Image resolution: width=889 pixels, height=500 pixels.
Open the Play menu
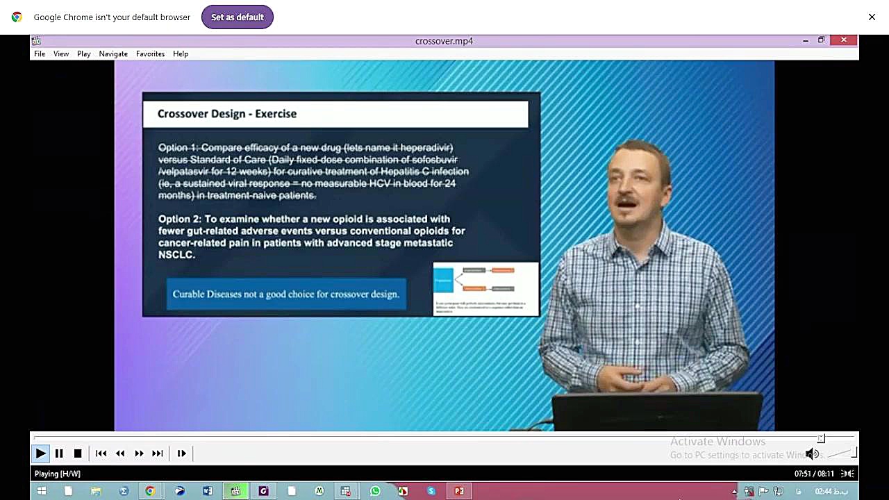click(x=84, y=53)
